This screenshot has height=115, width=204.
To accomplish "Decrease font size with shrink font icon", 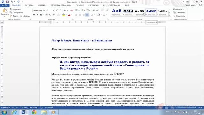I will coord(60,11).
